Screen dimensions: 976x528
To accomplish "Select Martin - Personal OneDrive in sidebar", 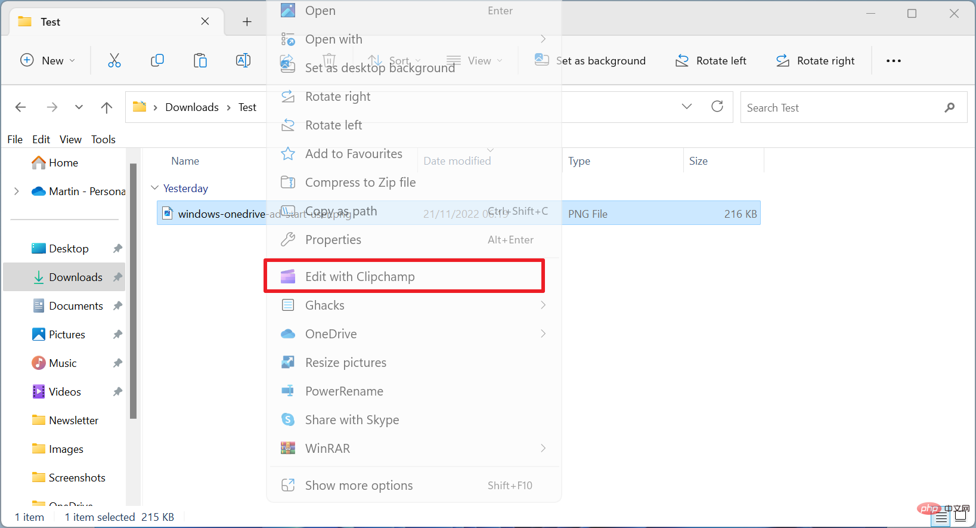I will point(78,192).
